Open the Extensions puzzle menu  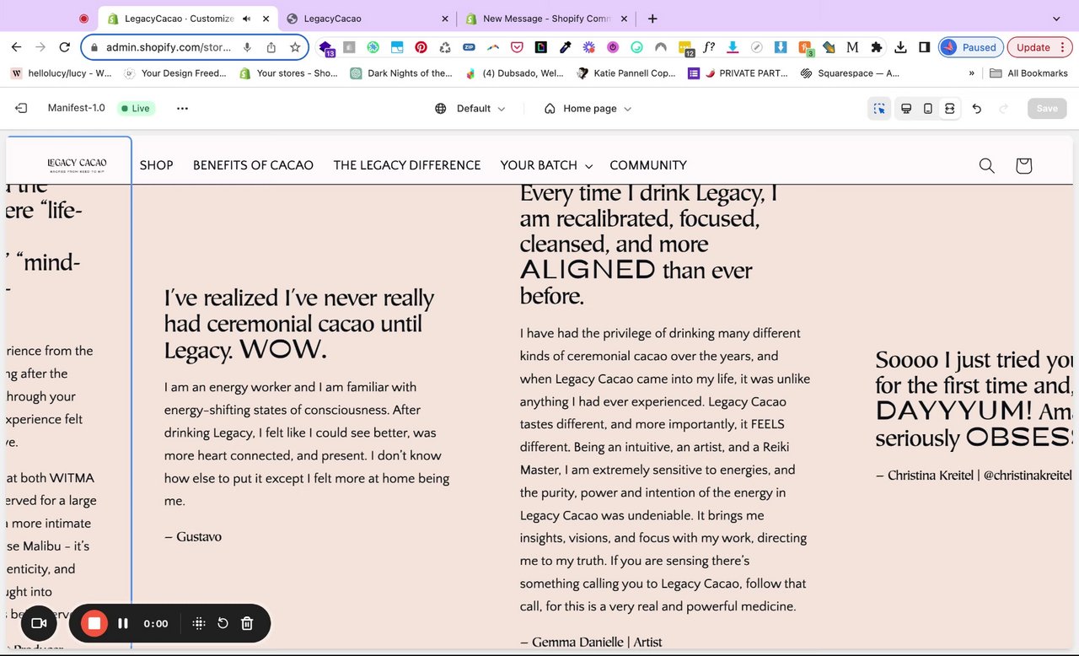pos(877,47)
